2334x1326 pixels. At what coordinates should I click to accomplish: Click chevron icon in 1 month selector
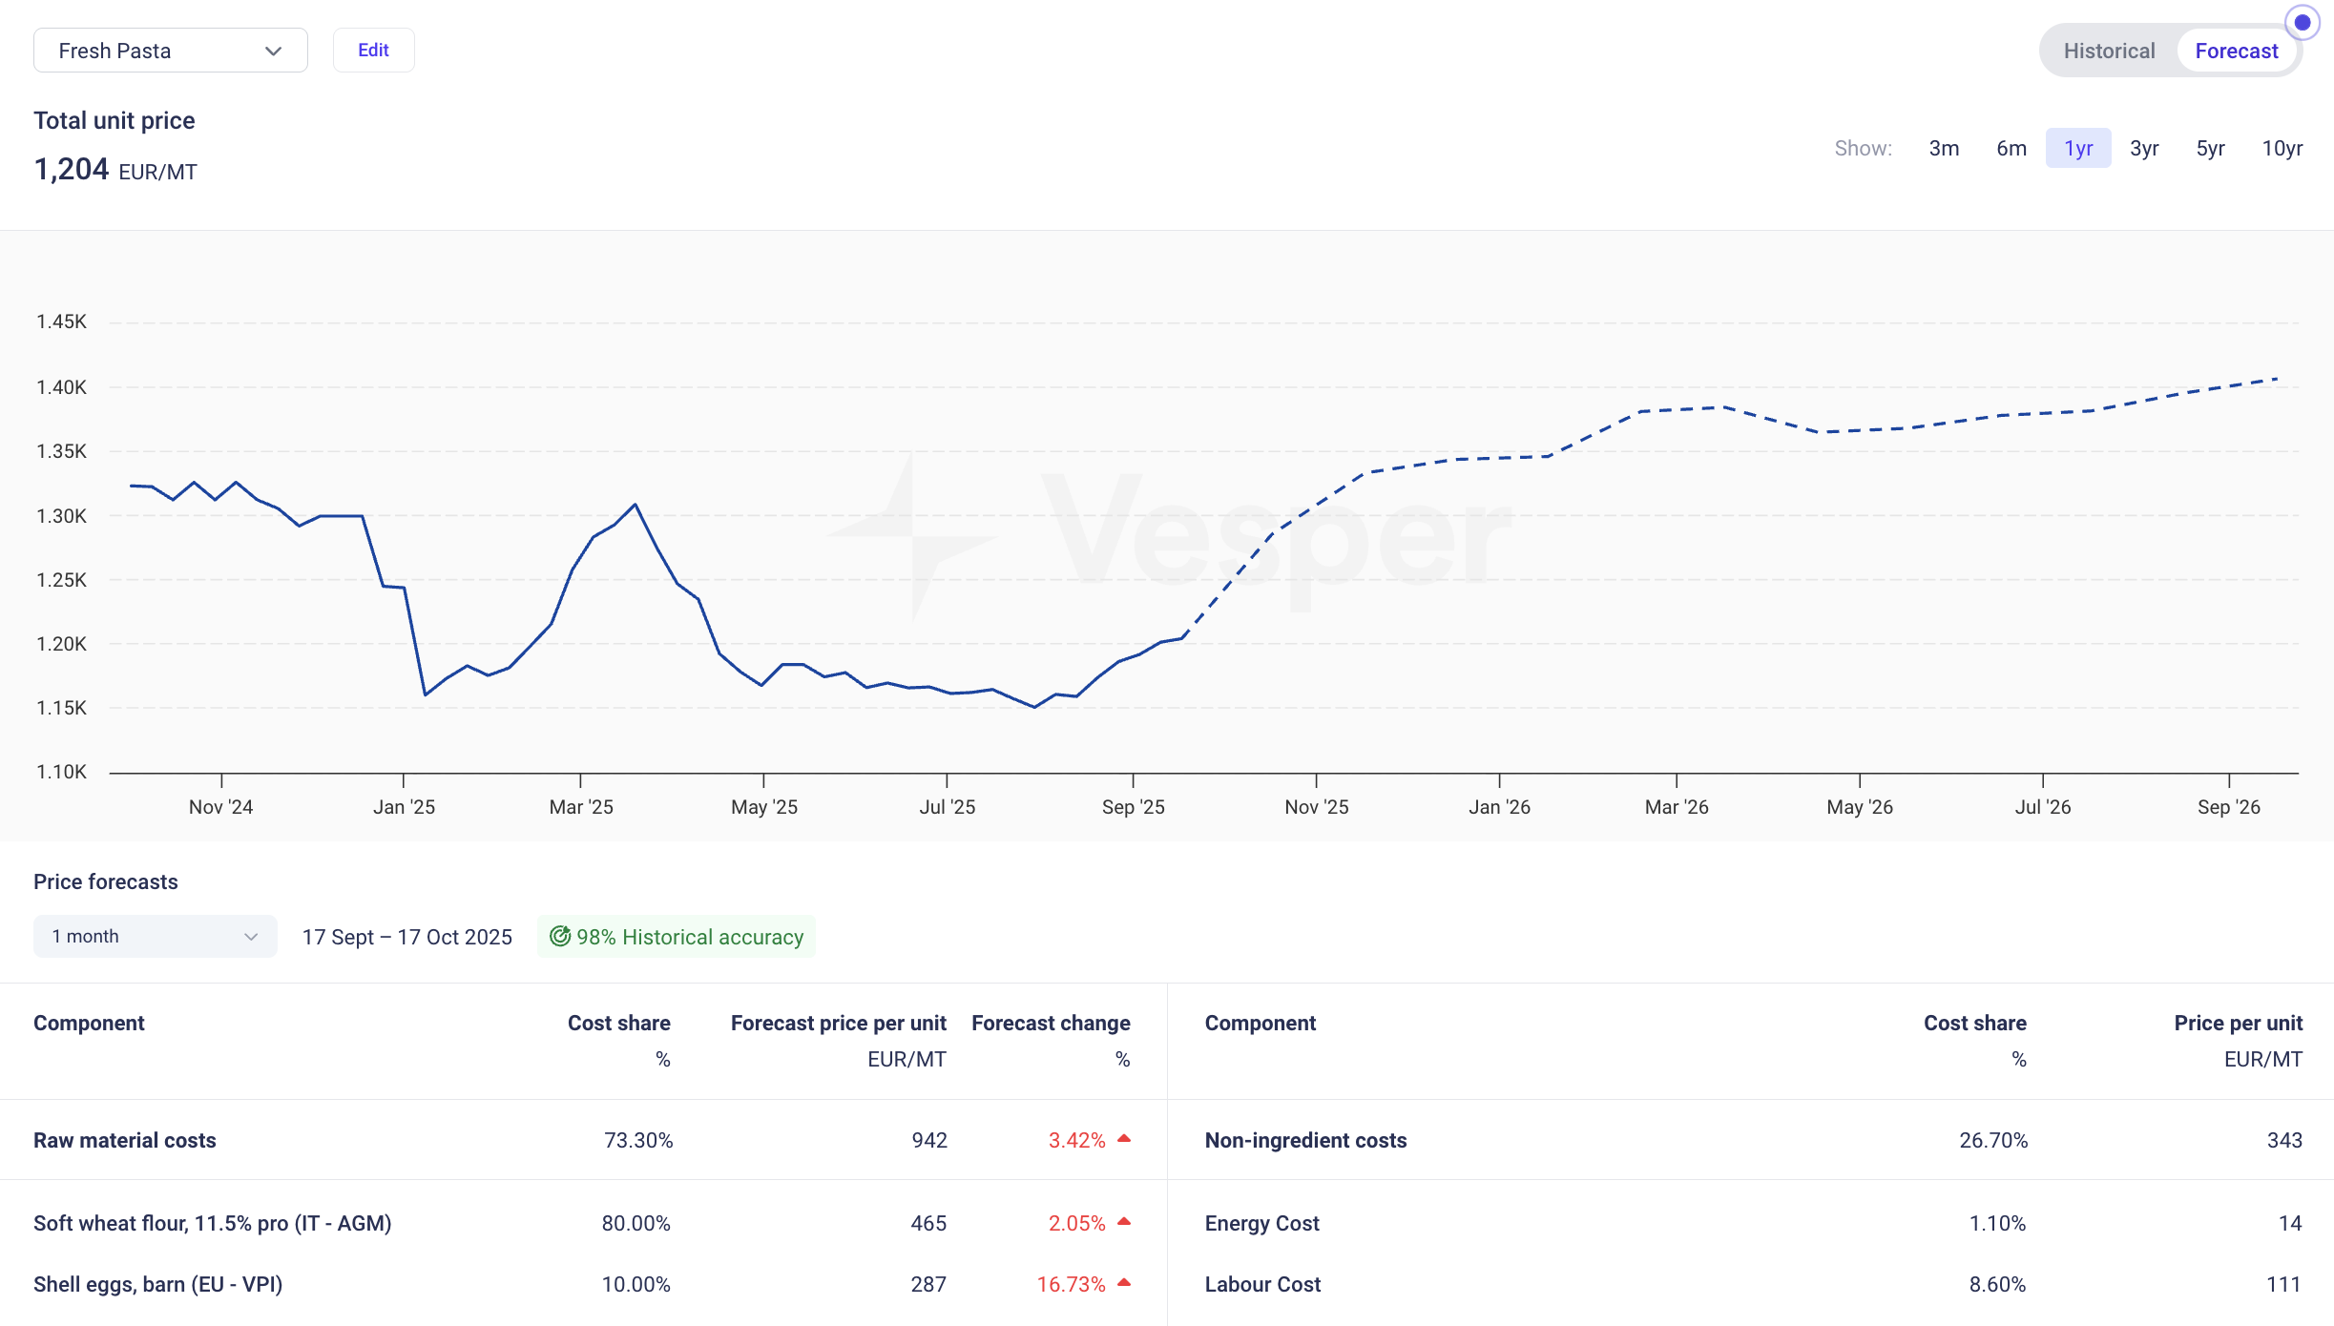(x=251, y=937)
